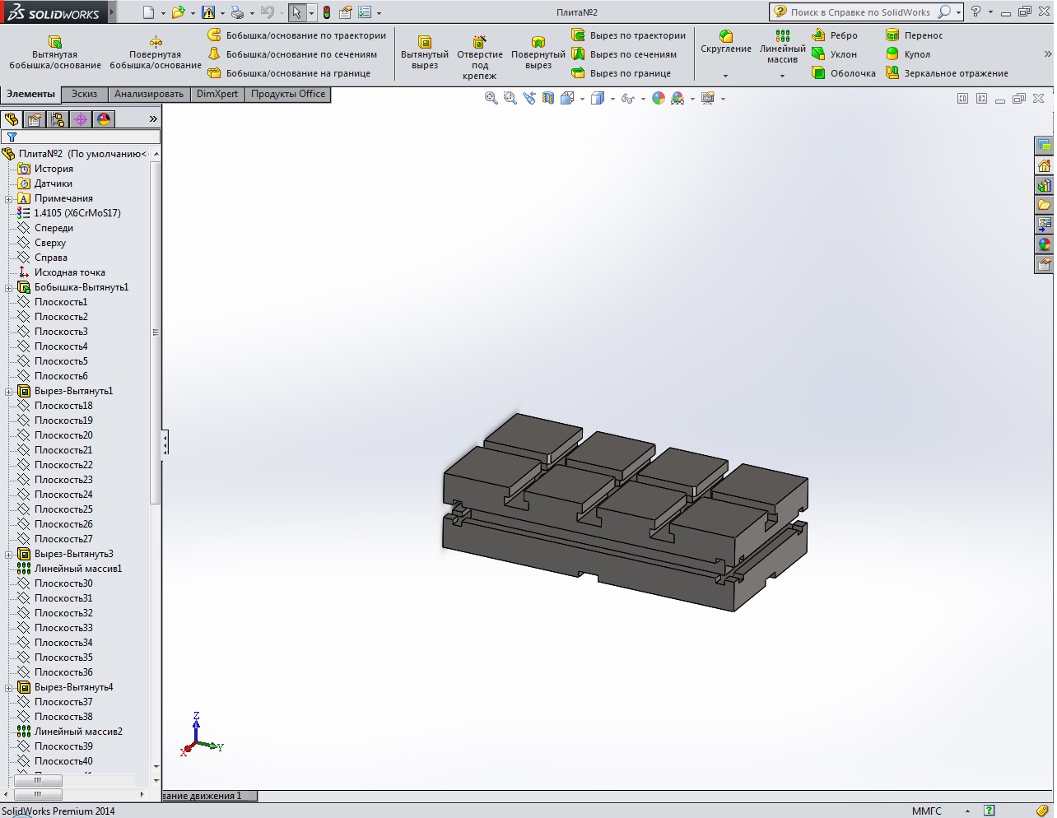The width and height of the screenshot is (1057, 818).
Task: Open Custom Properties icon in task pane
Action: click(x=1045, y=264)
